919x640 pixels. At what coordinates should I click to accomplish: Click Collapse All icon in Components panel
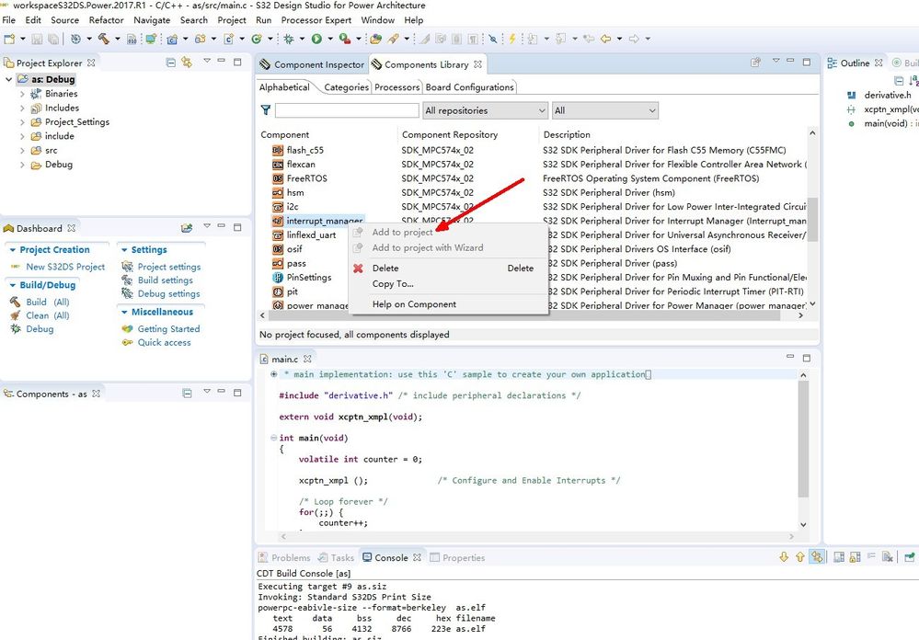(187, 394)
